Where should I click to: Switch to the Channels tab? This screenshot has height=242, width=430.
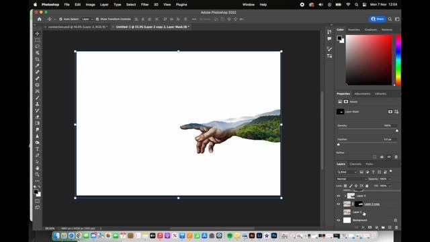[x=355, y=164]
